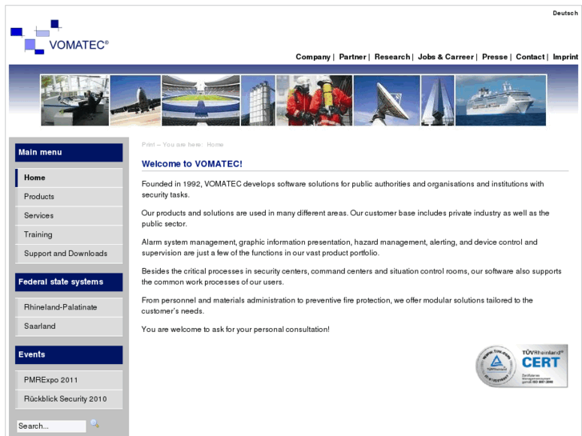Open Jobs & Carreer page

click(x=446, y=57)
